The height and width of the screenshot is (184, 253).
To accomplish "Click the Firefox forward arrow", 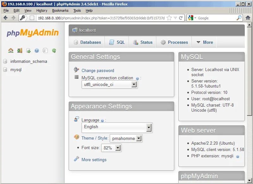I will [13, 18].
